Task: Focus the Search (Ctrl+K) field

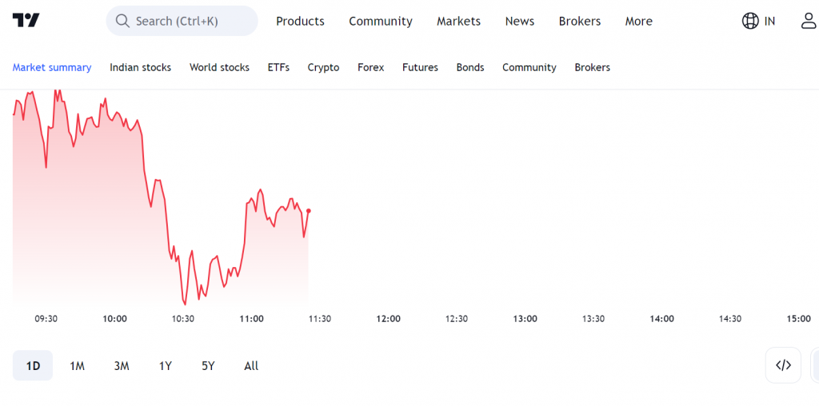Action: click(x=182, y=21)
